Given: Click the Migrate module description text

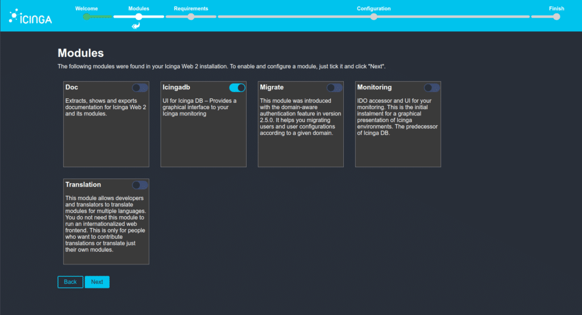Looking at the screenshot, I should [300, 117].
